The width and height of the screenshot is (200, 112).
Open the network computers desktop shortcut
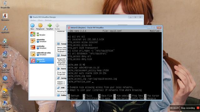coord(5,30)
